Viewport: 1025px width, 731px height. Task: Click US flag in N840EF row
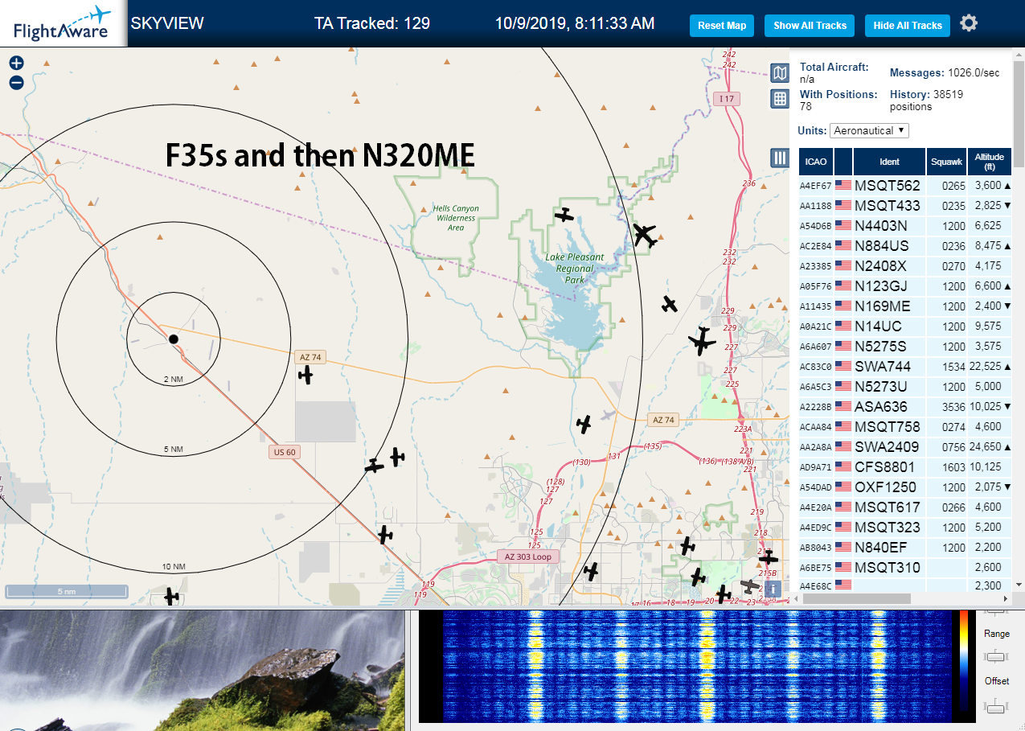click(843, 547)
